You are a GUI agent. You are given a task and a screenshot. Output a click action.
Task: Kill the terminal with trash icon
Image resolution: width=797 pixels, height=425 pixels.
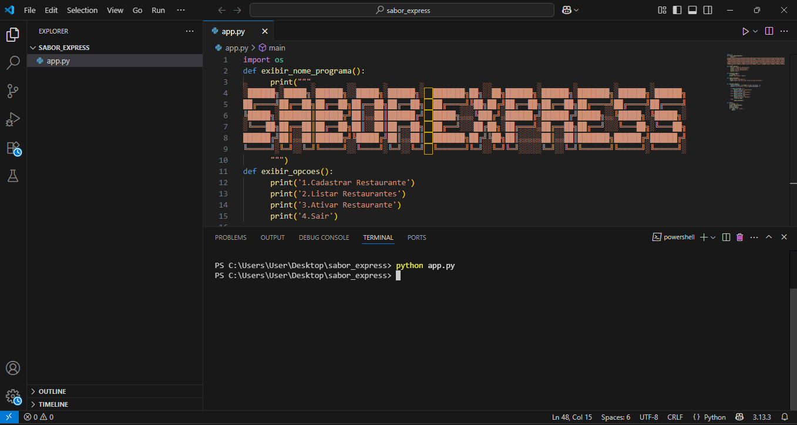[x=740, y=237]
